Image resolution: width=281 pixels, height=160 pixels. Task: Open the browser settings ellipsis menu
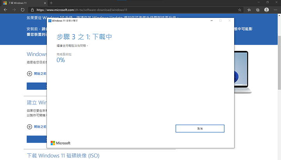276,10
